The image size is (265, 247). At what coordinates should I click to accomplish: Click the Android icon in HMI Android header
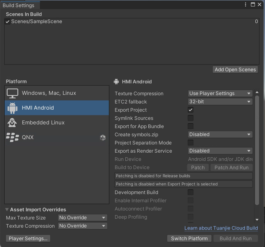pyautogui.click(x=117, y=82)
